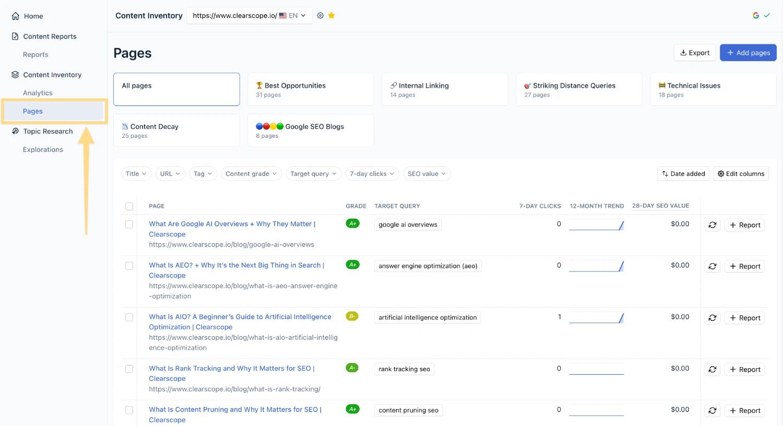Open the Edit columns button

tap(741, 174)
